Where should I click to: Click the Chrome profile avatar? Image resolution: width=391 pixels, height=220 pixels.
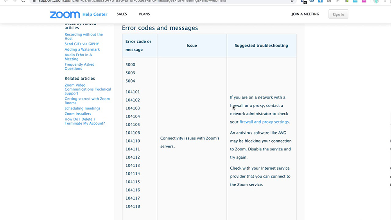(376, 1)
